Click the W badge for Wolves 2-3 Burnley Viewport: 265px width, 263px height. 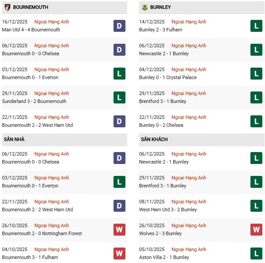(x=256, y=230)
